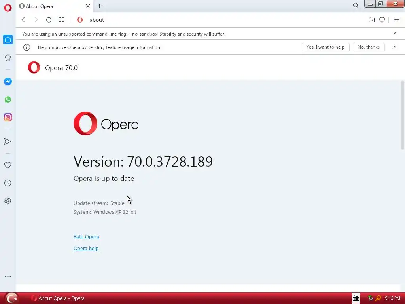Add page to bookmarks via address bar heart

click(x=382, y=20)
